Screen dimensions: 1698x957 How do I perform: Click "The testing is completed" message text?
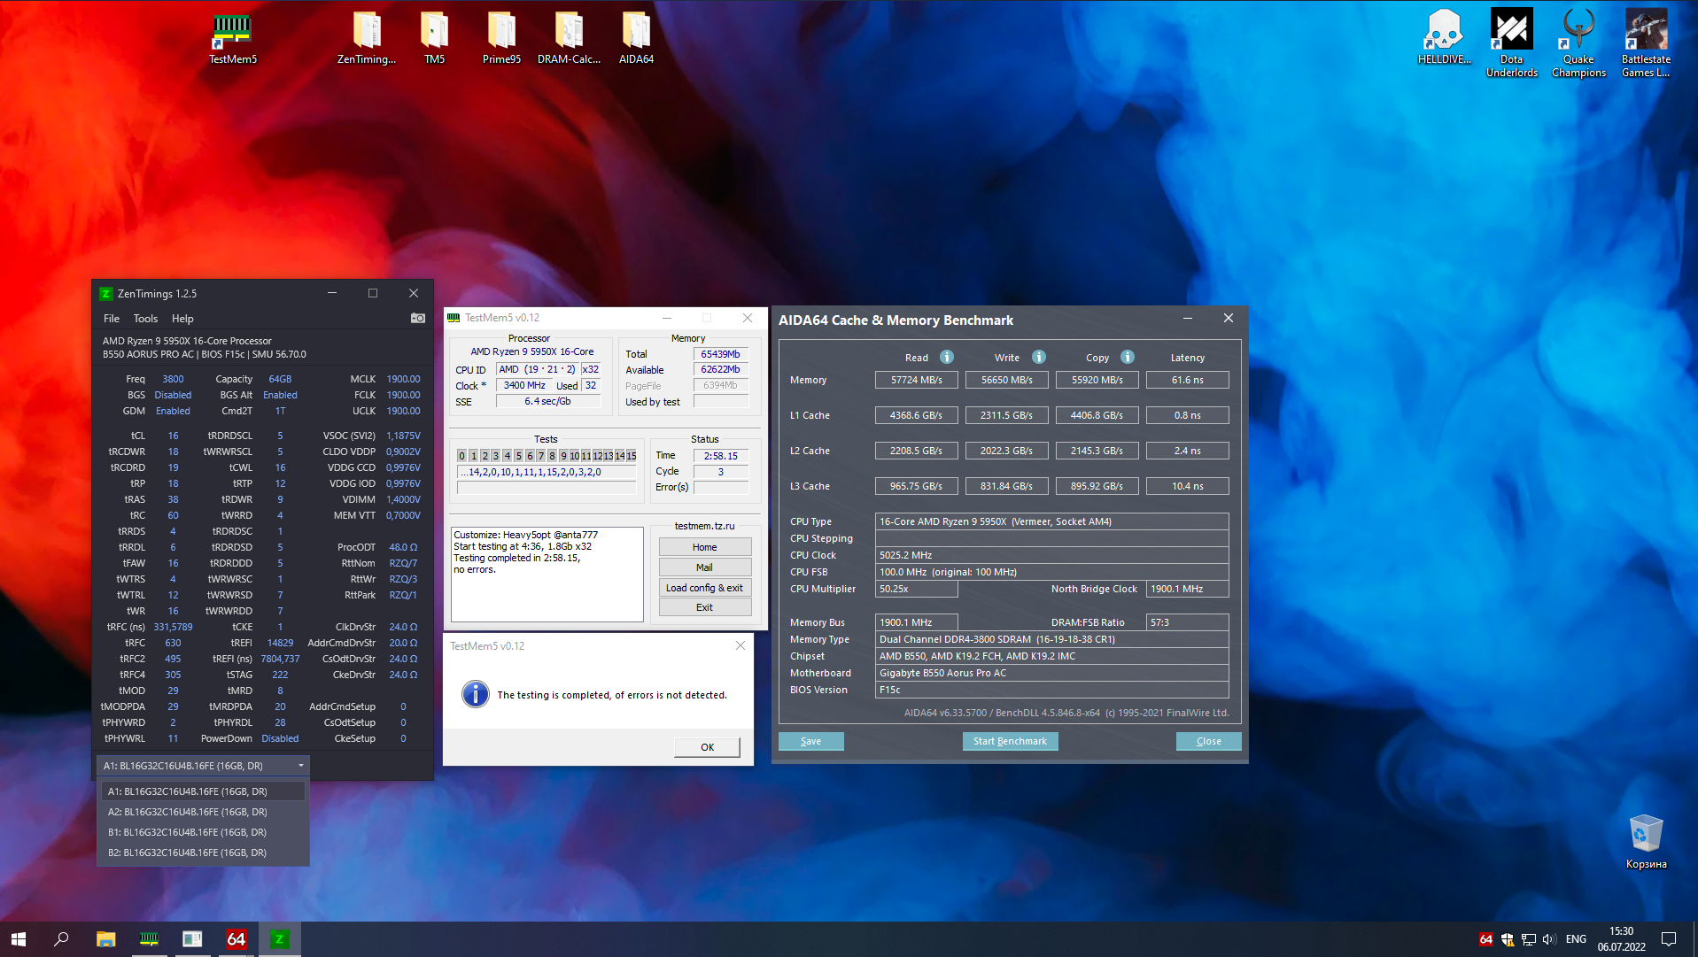[x=612, y=695]
